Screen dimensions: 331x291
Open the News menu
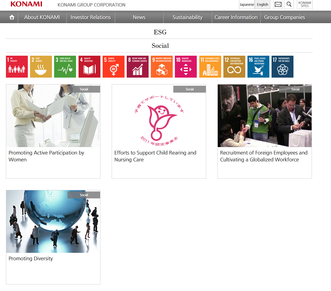pyautogui.click(x=139, y=17)
